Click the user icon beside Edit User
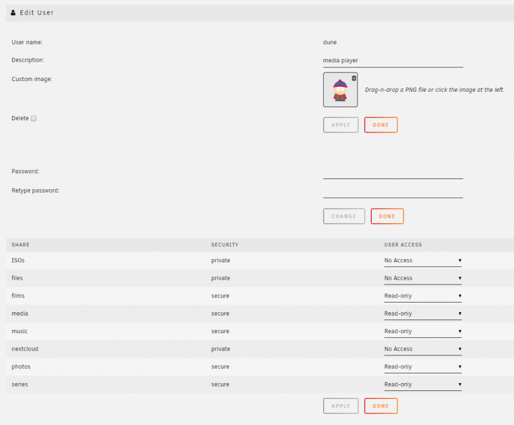The image size is (514, 425). [x=13, y=12]
